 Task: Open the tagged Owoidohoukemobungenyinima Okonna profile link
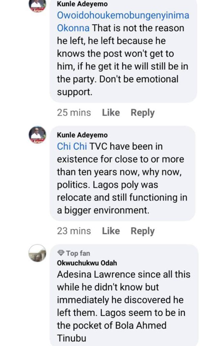tap(123, 15)
